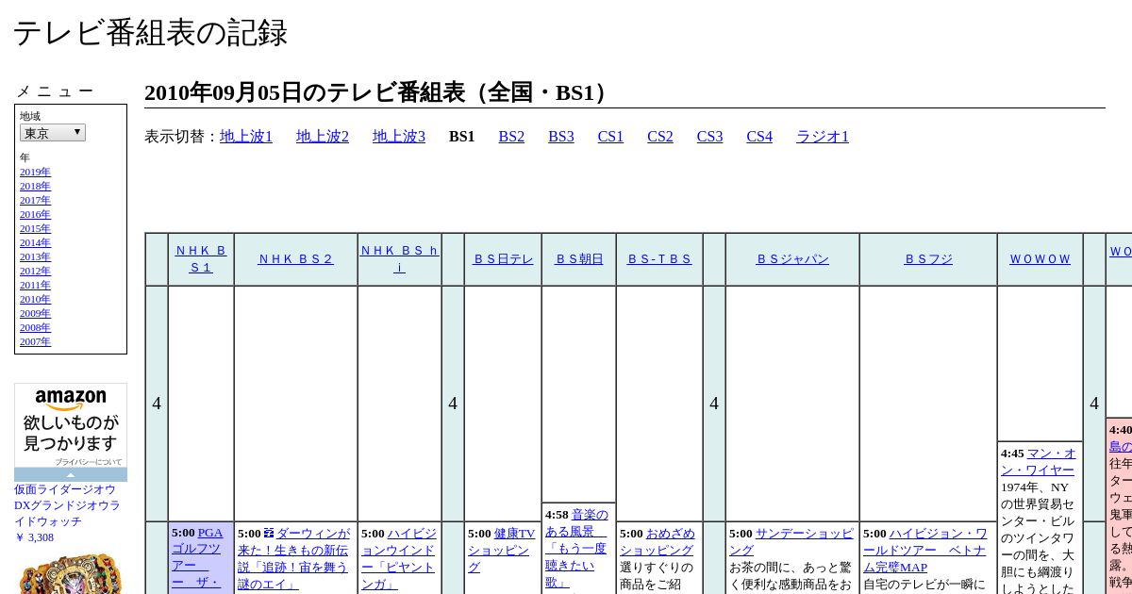1132x594 pixels.
Task: Click the プライバシーについて ad privacy text
Action: pos(89,462)
